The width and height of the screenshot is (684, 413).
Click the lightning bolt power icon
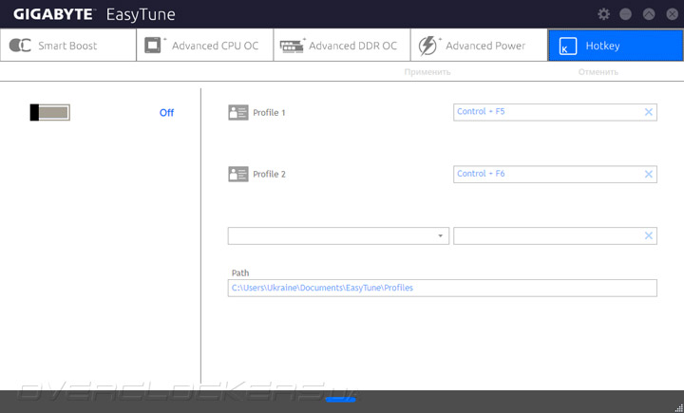(427, 46)
